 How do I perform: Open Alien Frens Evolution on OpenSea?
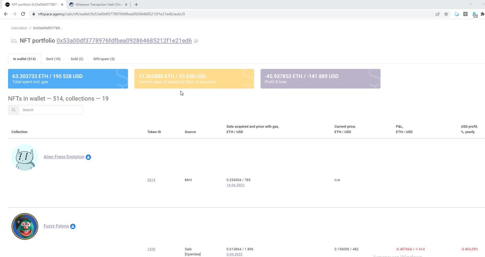click(x=88, y=157)
